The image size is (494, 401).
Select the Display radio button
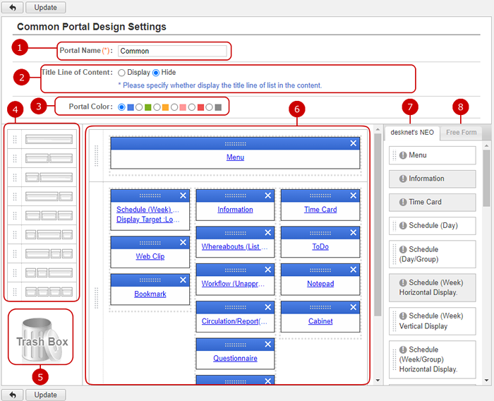coord(121,73)
